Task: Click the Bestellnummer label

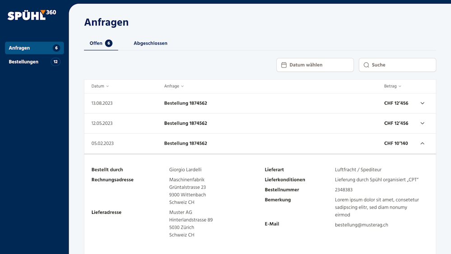Action: tap(282, 190)
